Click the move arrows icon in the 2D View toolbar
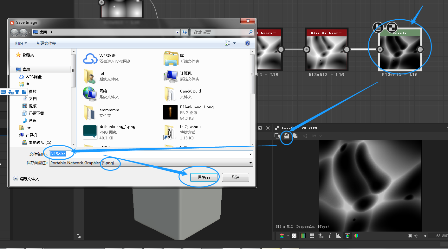The height and width of the screenshot is (249, 448). click(x=417, y=236)
